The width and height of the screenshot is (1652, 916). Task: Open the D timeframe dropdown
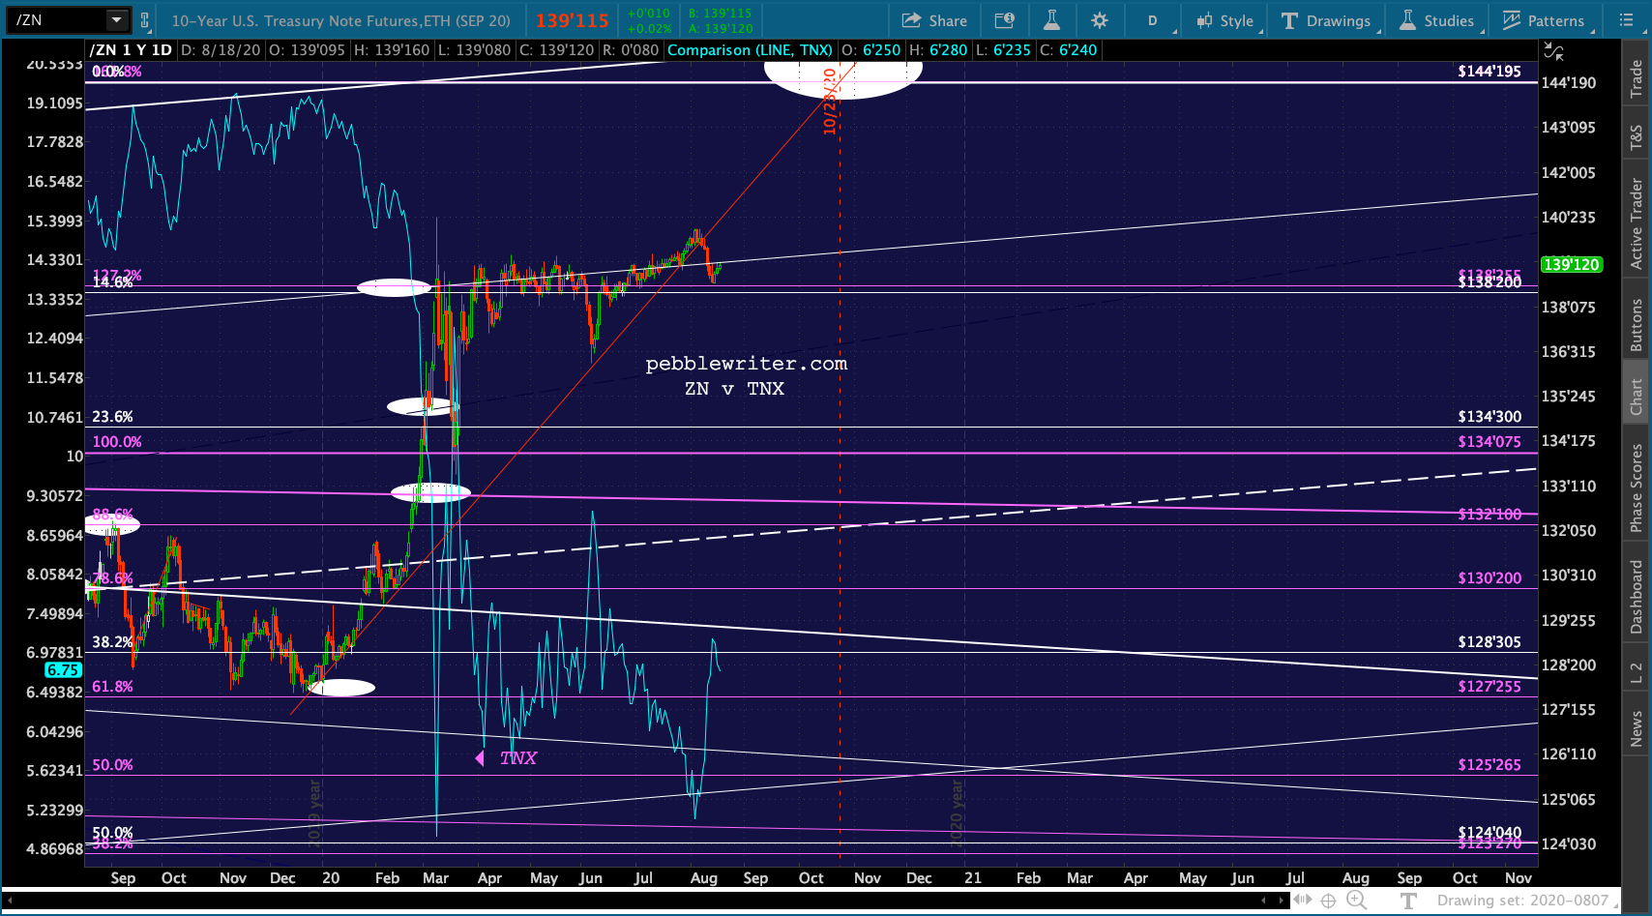coord(1153,20)
